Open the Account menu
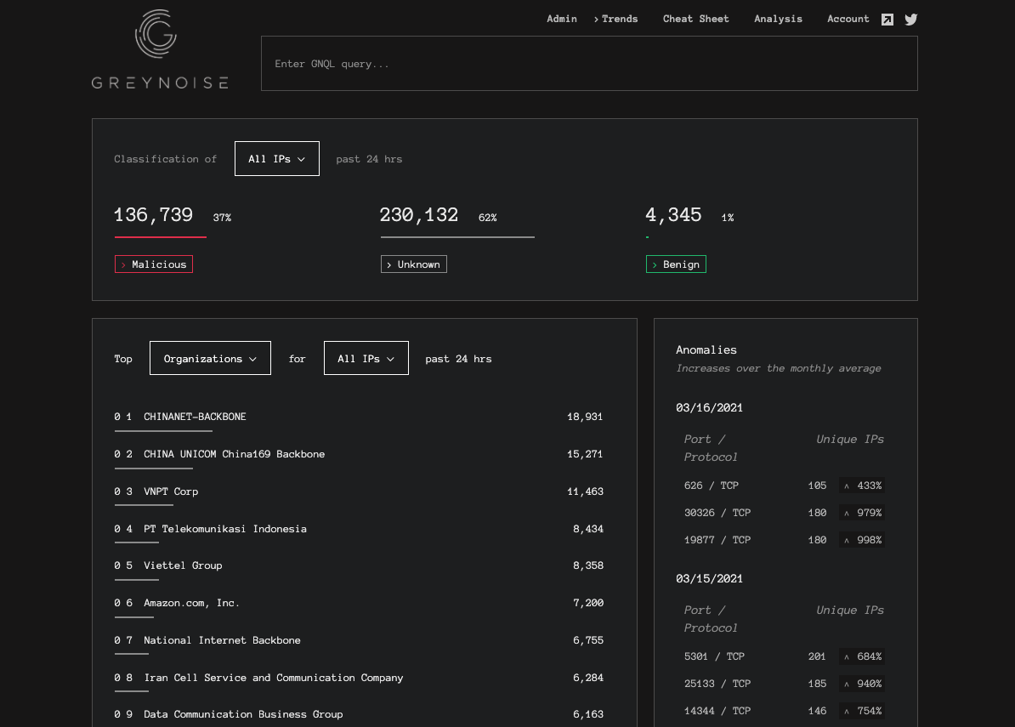The image size is (1015, 727). tap(848, 19)
